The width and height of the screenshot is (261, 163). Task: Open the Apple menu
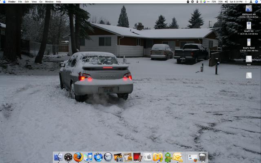(x=4, y=2)
